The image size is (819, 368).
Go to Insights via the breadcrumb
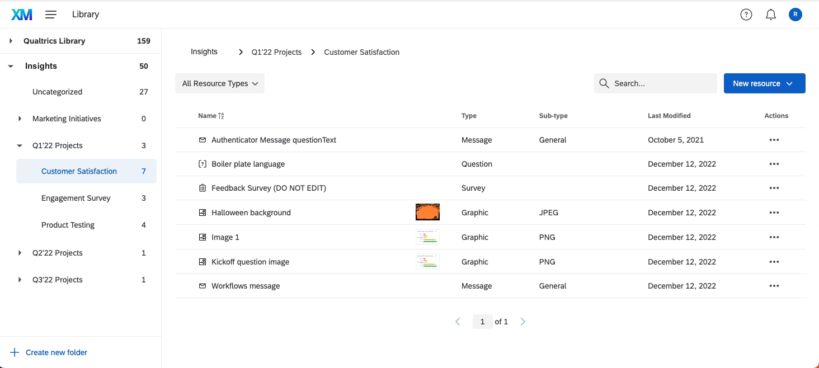click(204, 51)
